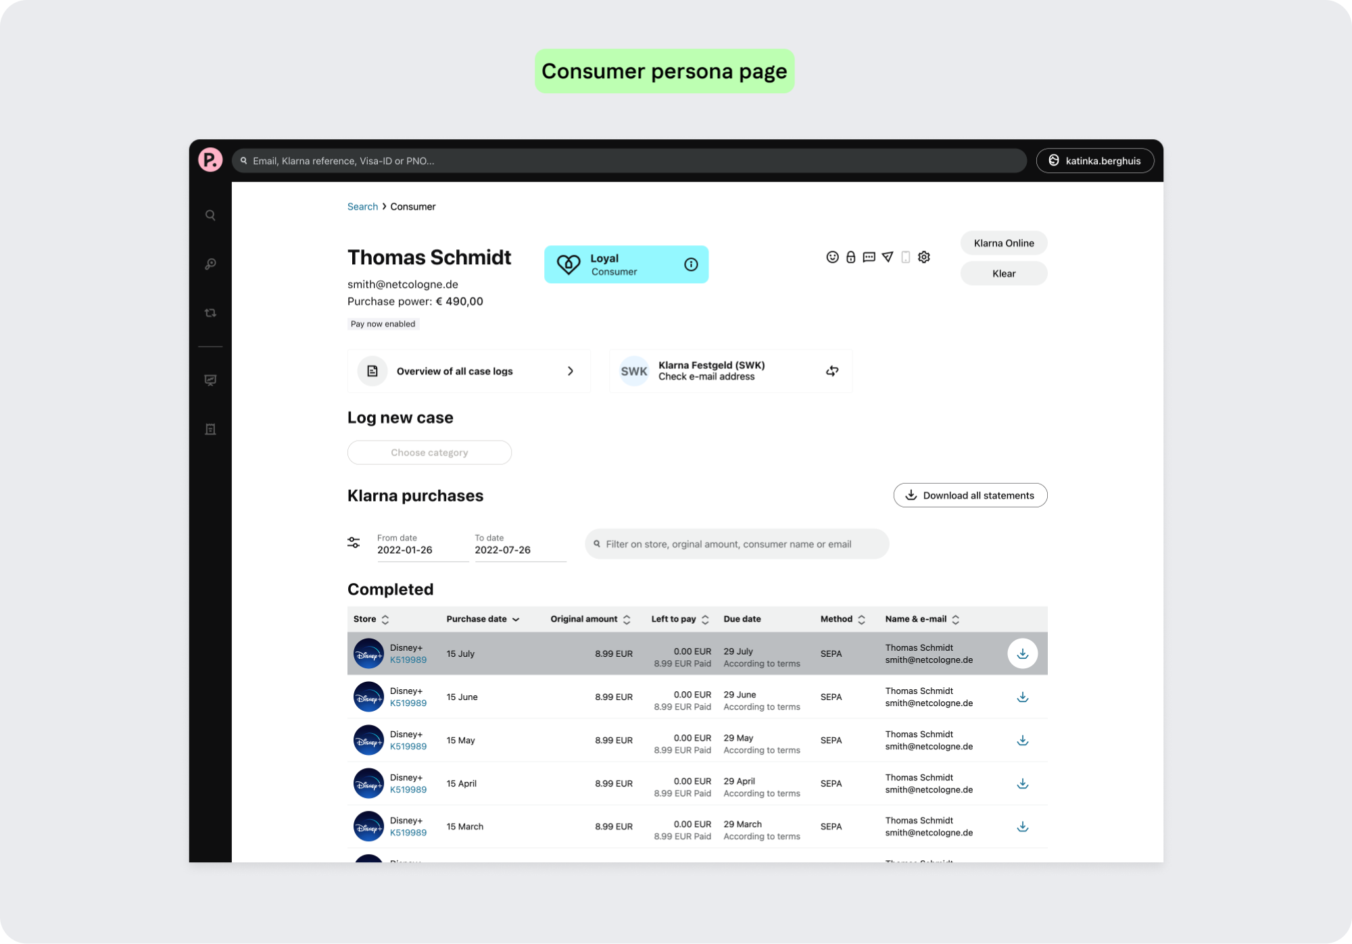Image resolution: width=1352 pixels, height=944 pixels.
Task: Click the Purchase power € 490,00 text
Action: [415, 301]
